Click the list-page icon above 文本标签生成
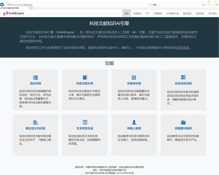 tap(85, 122)
